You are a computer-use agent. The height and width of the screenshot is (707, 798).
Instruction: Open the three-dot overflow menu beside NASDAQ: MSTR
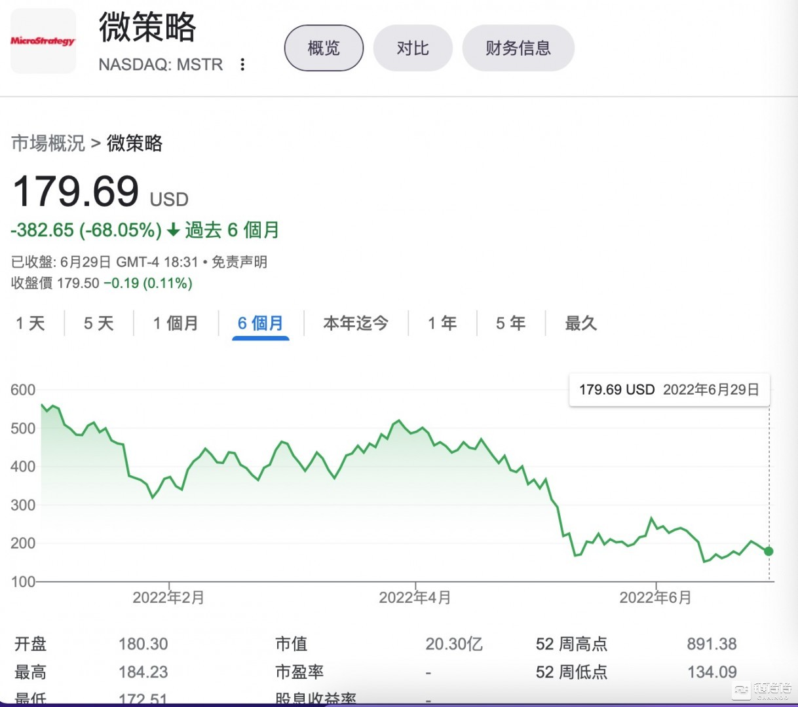coord(242,65)
